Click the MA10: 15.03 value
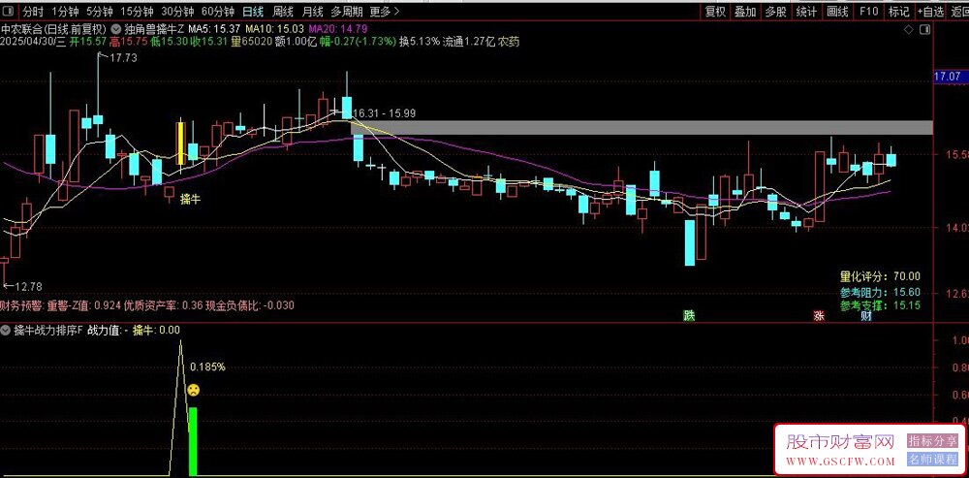This screenshot has height=478, width=969. (x=274, y=29)
